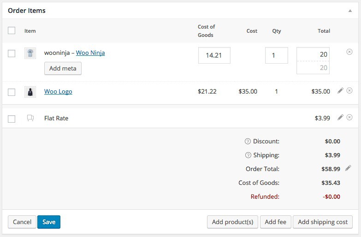This screenshot has width=361, height=237.
Task: Delete the Woo Ninja line item
Action: pos(349,52)
